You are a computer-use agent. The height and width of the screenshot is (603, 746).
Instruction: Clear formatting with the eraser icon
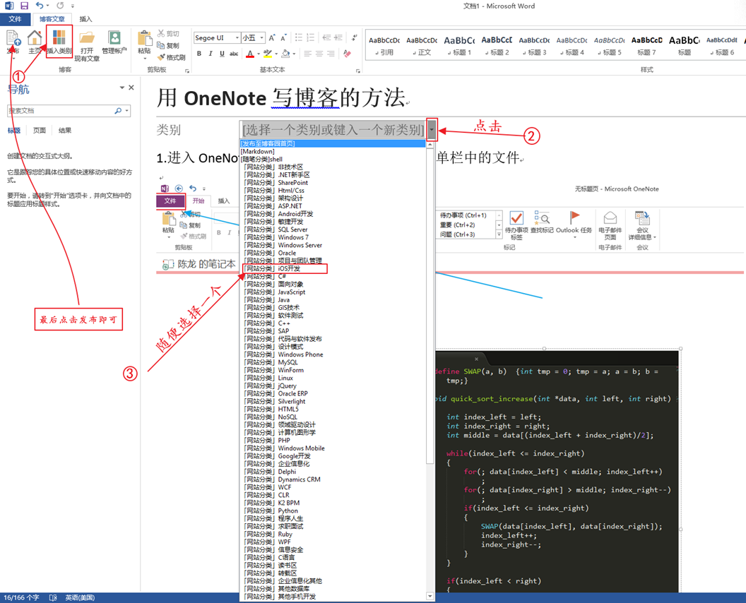pos(348,54)
